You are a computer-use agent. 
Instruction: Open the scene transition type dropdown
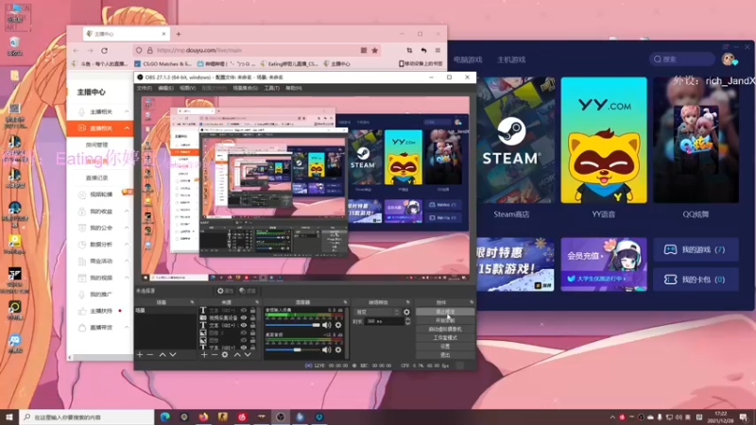pyautogui.click(x=377, y=312)
